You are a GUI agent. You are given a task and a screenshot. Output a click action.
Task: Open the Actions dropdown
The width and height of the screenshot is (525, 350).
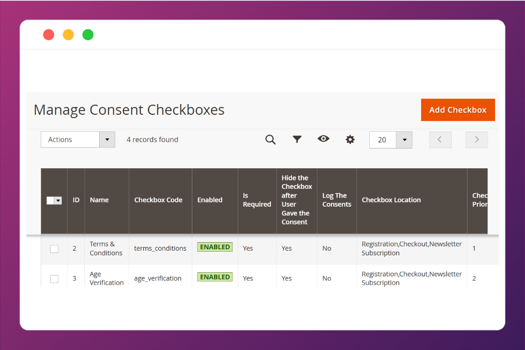point(78,140)
